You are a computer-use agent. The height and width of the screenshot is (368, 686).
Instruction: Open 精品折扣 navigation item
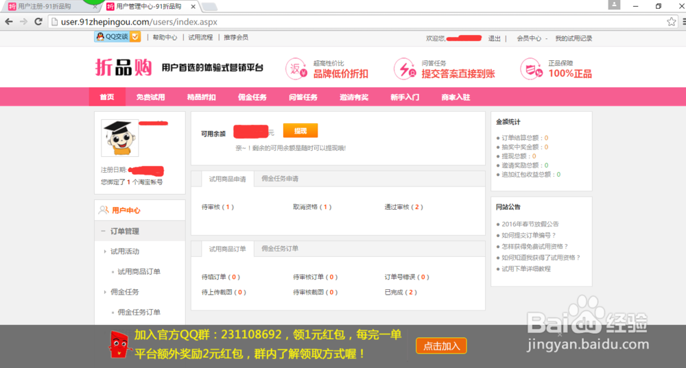(x=201, y=97)
